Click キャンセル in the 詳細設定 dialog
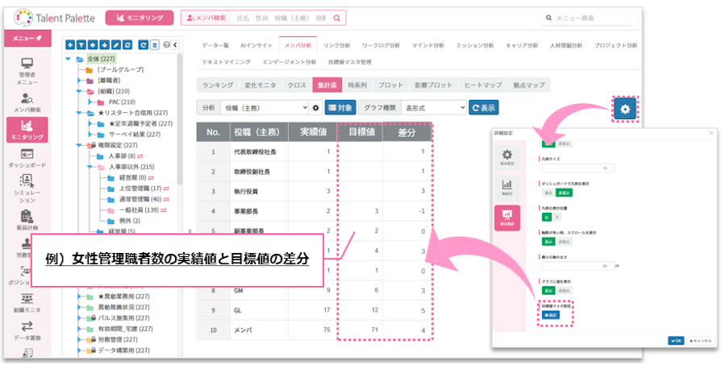This screenshot has width=726, height=365. click(x=700, y=341)
